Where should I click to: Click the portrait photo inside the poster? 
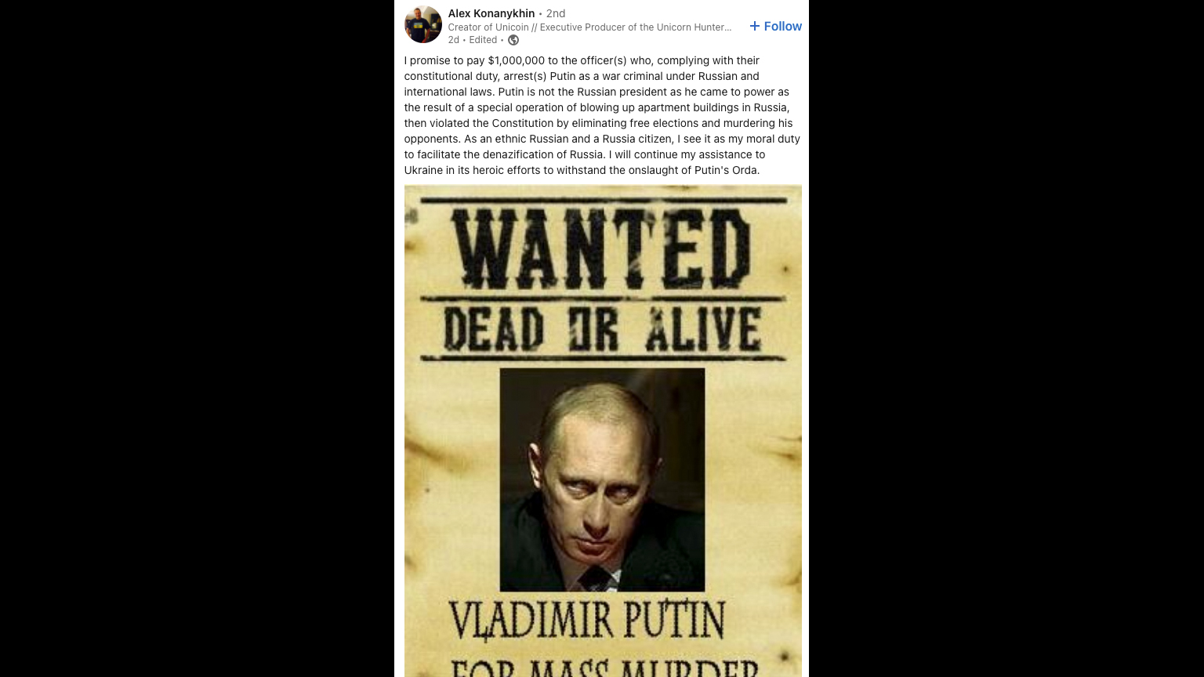point(602,480)
